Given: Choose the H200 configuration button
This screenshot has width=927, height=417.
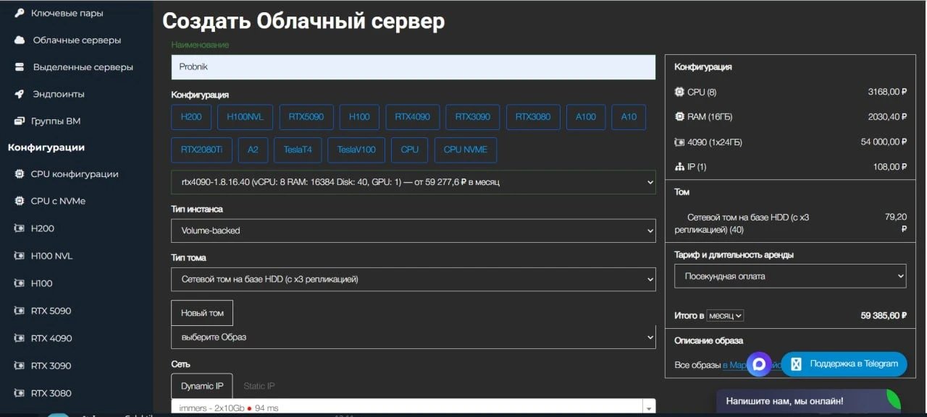Looking at the screenshot, I should point(191,116).
